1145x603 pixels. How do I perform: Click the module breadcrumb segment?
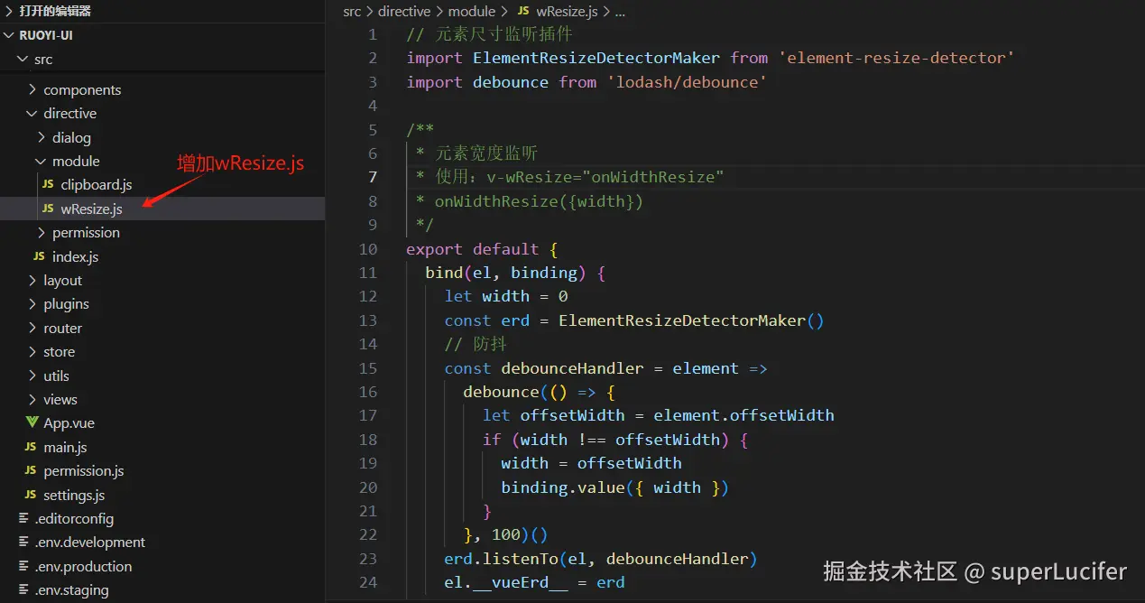point(471,12)
